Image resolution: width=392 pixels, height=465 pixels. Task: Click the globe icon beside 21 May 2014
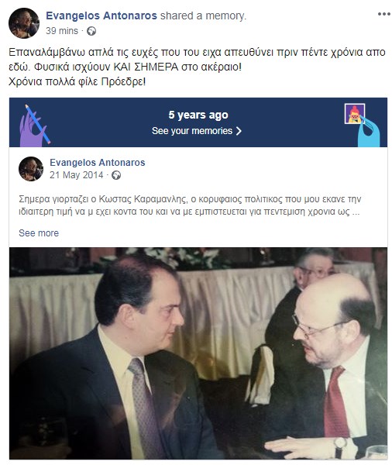116,175
